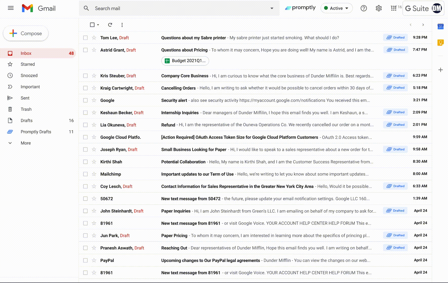Viewport: 448px width, 283px height.
Task: Click the search magnifier icon
Action: pos(86,8)
